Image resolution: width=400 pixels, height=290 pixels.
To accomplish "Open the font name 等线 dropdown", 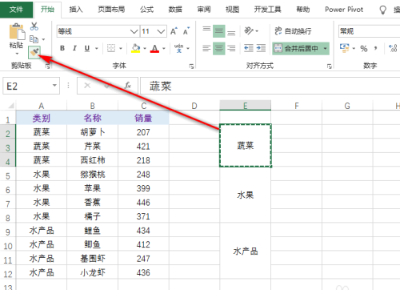I will click(134, 31).
